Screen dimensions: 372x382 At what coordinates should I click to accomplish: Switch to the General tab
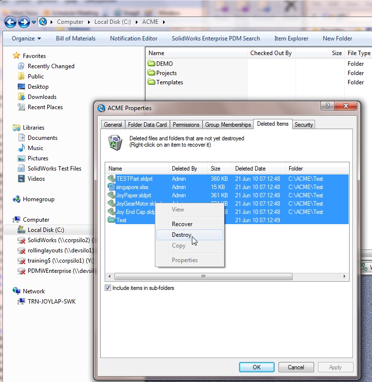[x=113, y=125]
